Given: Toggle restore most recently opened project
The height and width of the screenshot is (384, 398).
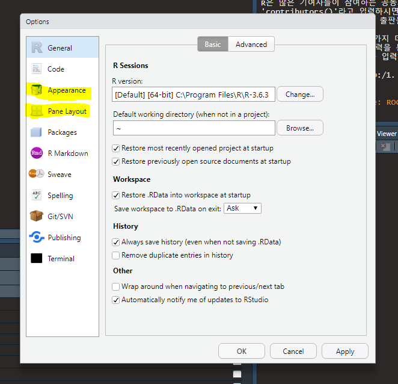Looking at the screenshot, I should pyautogui.click(x=116, y=148).
